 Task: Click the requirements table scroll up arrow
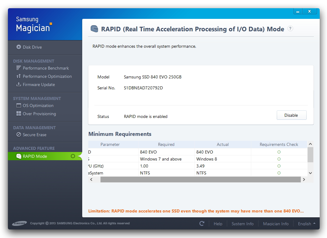click(310, 144)
